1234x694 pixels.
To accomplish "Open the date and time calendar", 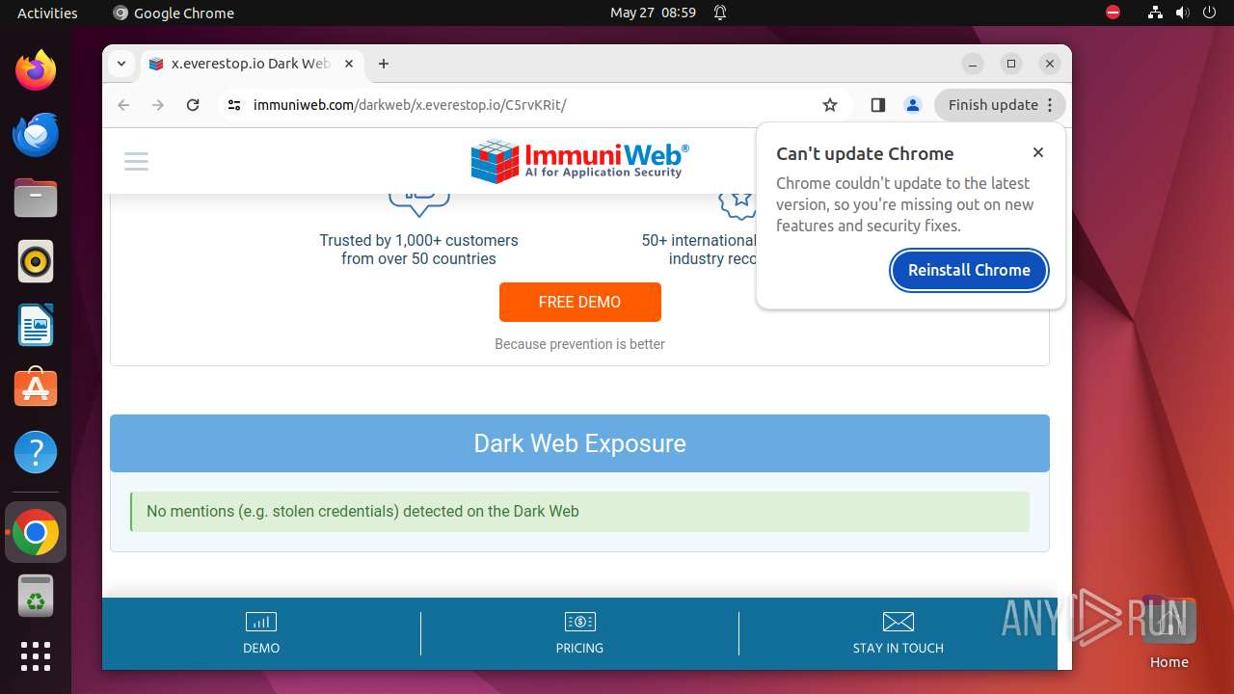I will coord(653,13).
